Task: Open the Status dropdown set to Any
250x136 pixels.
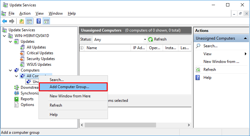Action: point(120,39)
